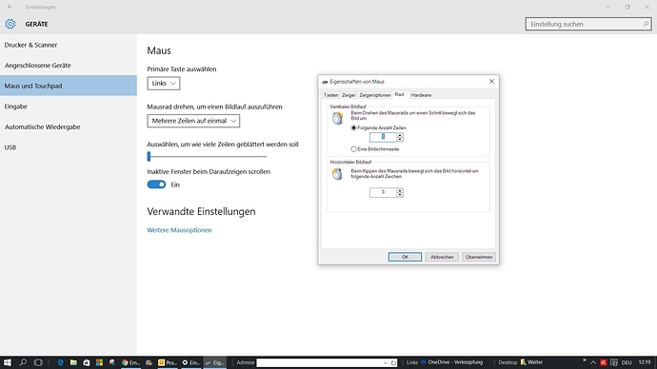Select Eine Bildschirmseite radio button
The height and width of the screenshot is (369, 657).
(x=353, y=149)
